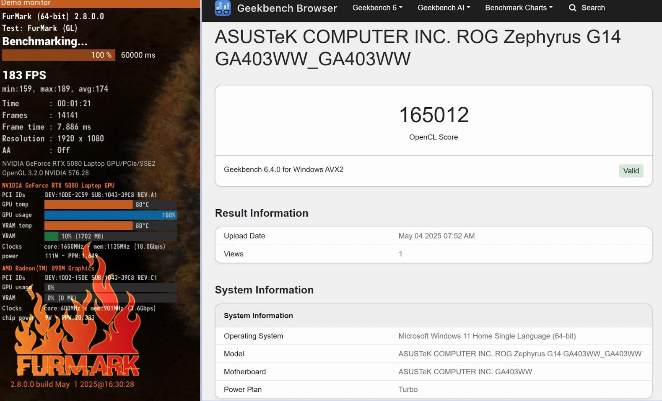Click the Geekbench Browser logo icon
This screenshot has width=662, height=401.
tap(223, 8)
